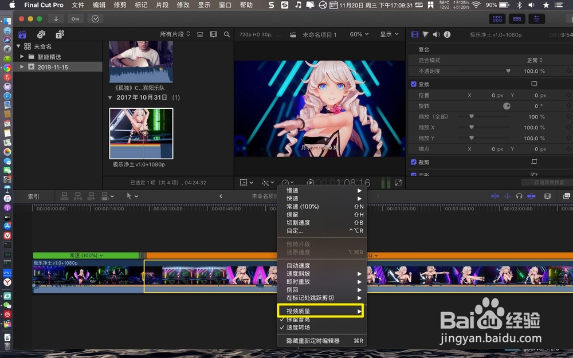Show the libraries sidebar clapperboard icon
Image resolution: width=573 pixels, height=358 pixels.
coord(22,34)
